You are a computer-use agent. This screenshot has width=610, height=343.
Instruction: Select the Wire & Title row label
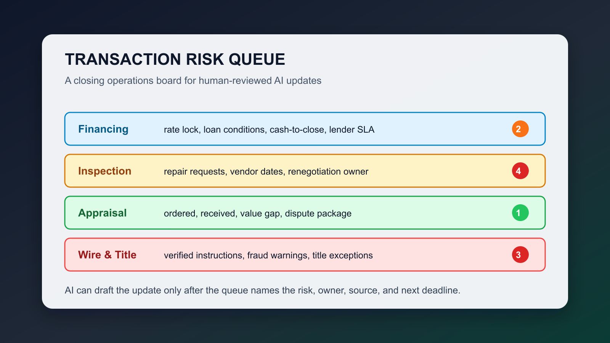[x=107, y=255]
